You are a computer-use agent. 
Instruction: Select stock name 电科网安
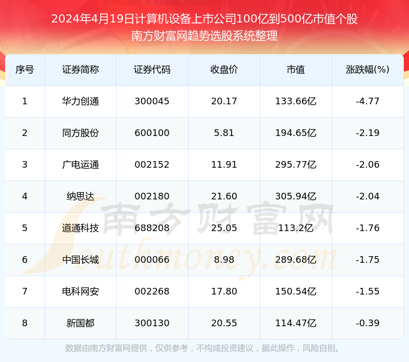pos(80,291)
